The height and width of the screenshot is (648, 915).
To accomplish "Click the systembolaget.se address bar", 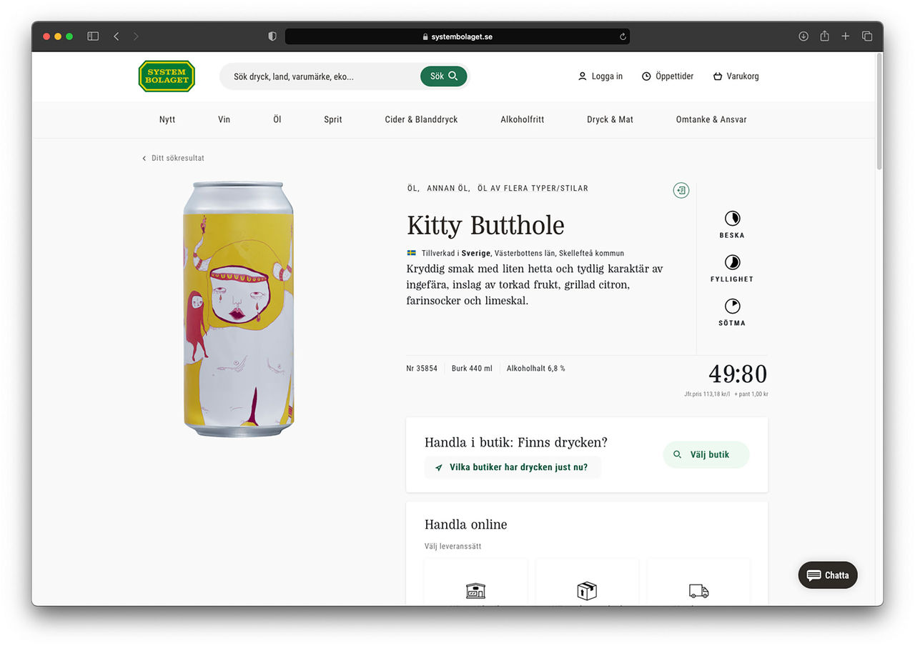I will (457, 36).
